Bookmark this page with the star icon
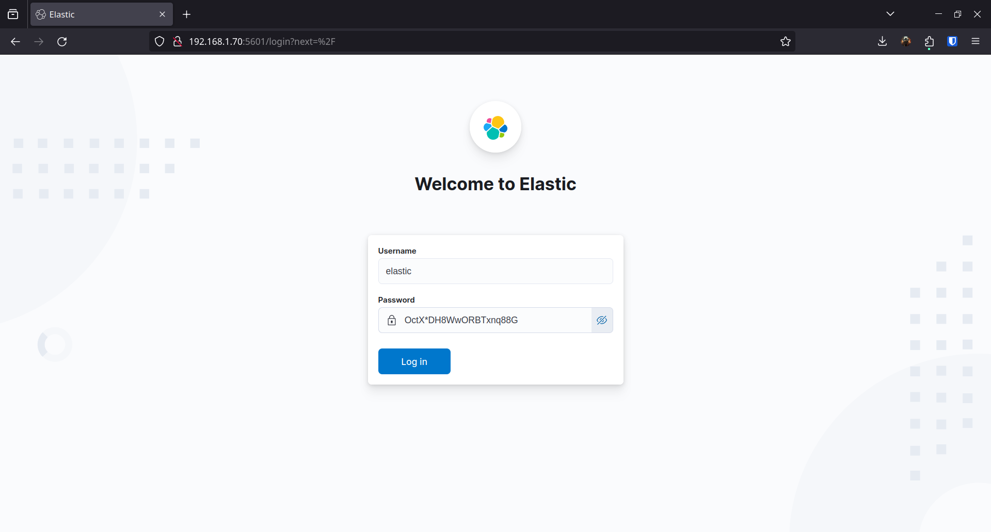 [785, 42]
